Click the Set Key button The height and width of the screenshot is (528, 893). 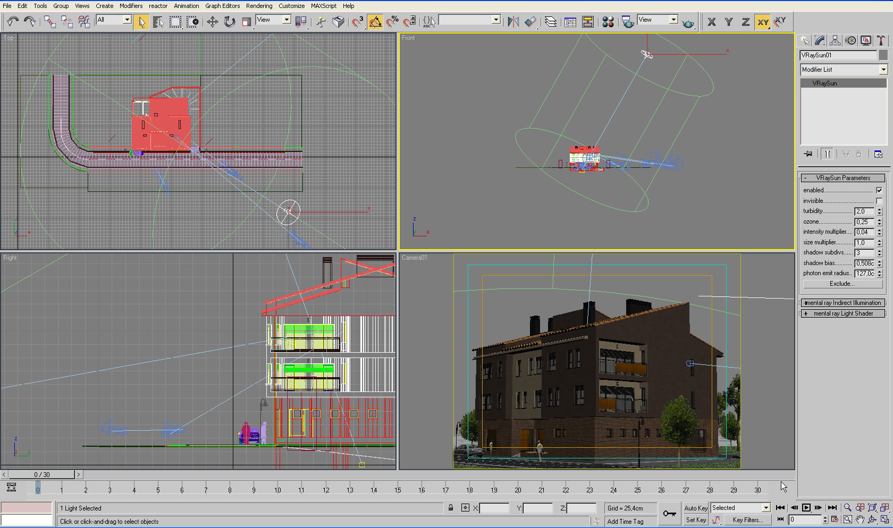point(696,520)
